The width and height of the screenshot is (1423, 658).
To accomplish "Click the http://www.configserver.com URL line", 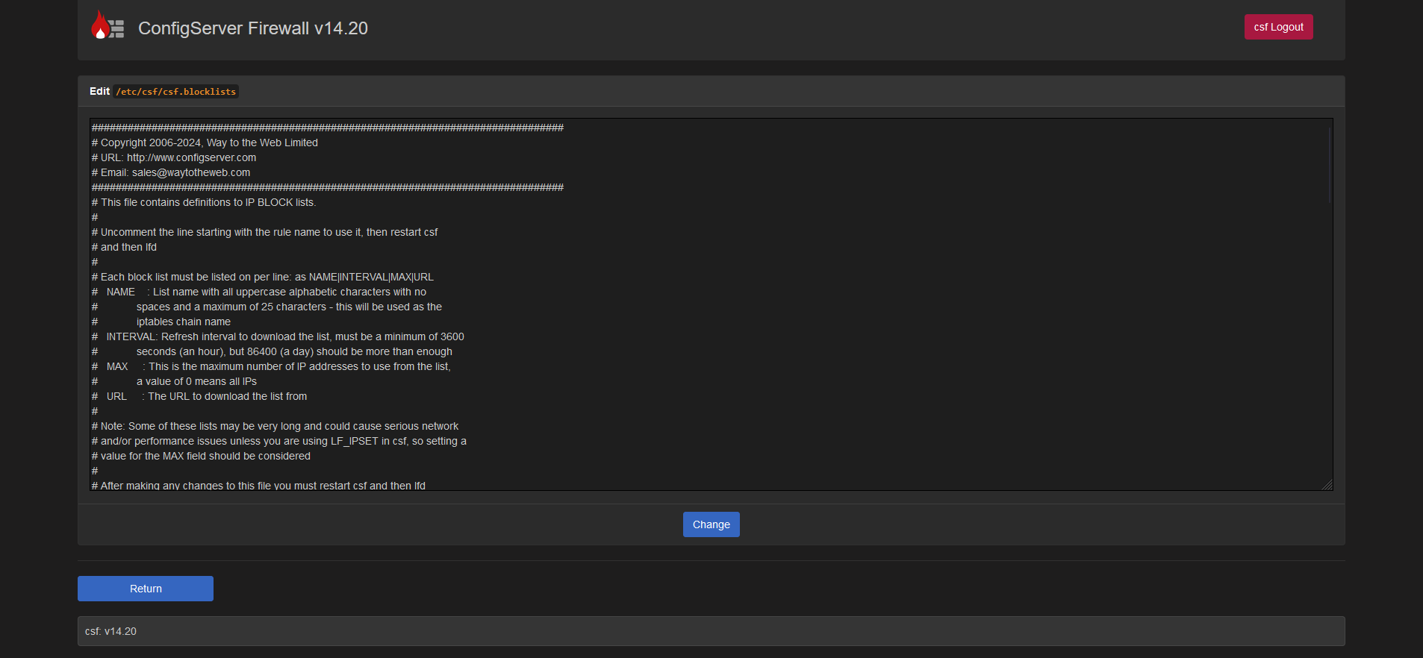I will click(174, 157).
